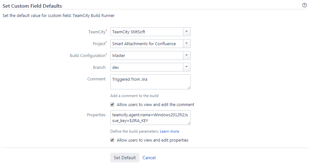Image resolution: width=311 pixels, height=164 pixels.
Task: Click the Properties field label
Action: tap(96, 115)
